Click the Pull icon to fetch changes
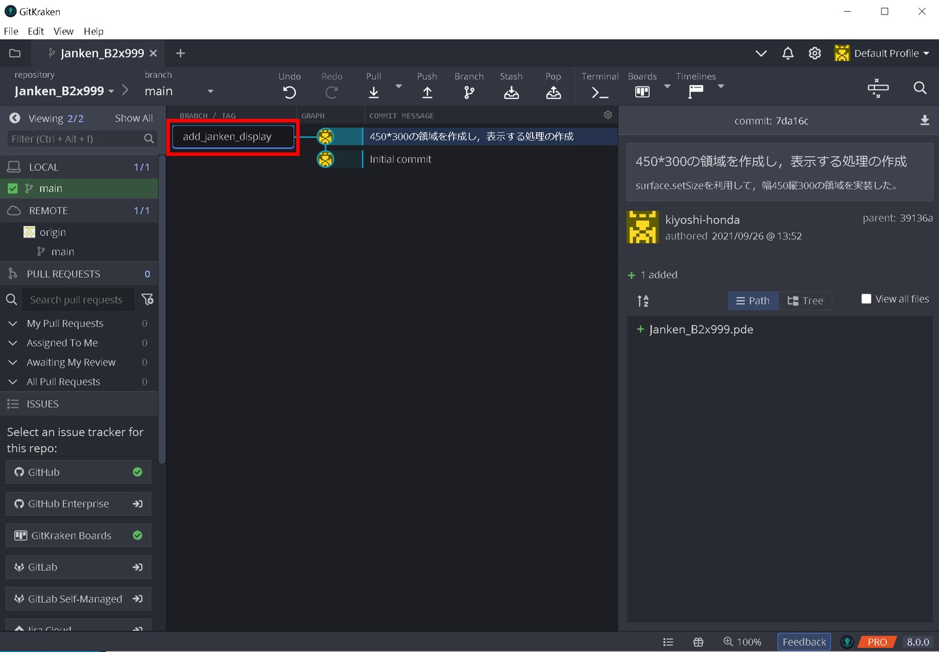 pos(374,92)
